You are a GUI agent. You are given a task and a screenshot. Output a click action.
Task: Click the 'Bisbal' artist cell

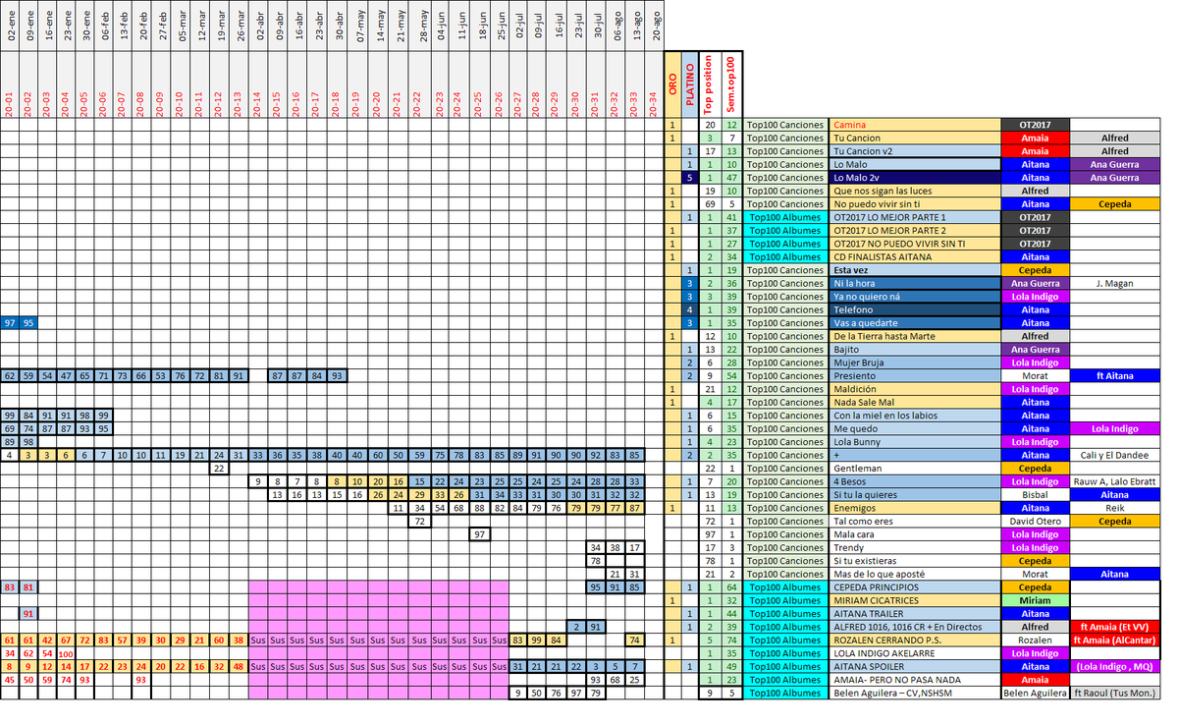point(1035,495)
